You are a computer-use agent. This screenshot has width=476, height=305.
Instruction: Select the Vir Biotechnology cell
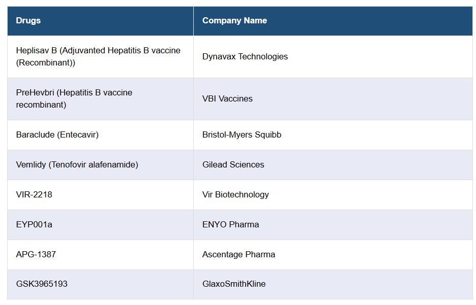[235, 195]
